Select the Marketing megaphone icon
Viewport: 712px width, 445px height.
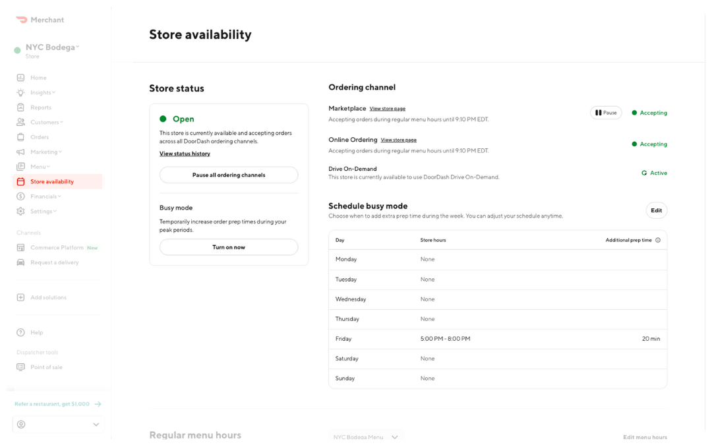(21, 152)
